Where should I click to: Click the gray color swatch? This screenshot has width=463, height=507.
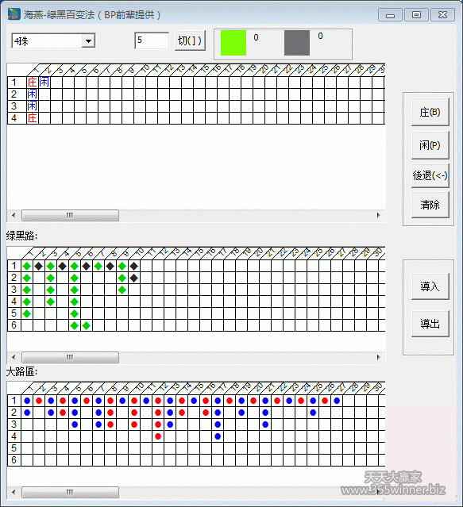tap(297, 43)
